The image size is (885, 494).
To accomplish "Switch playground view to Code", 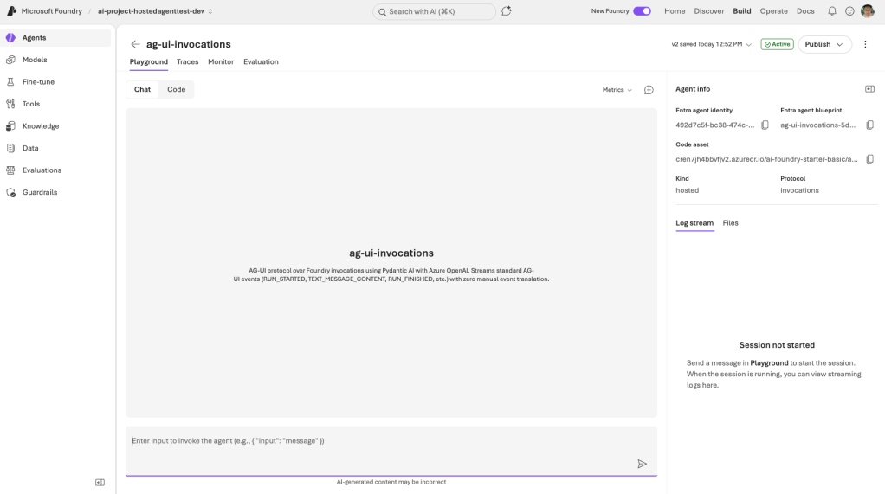I will (176, 90).
